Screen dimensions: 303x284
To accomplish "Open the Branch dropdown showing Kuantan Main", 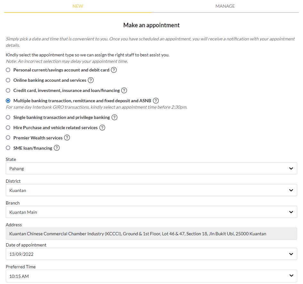I will [151, 212].
